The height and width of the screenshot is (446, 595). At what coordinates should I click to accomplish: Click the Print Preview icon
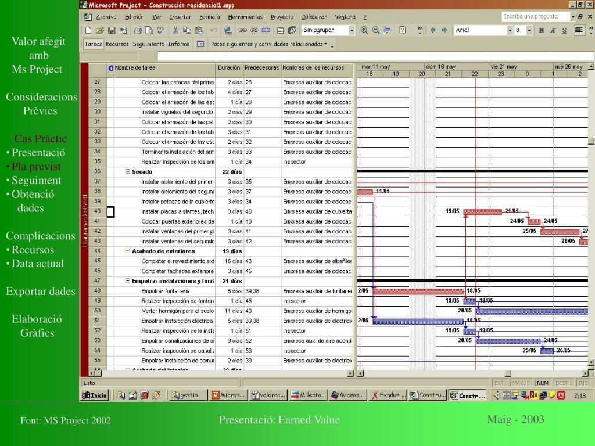(x=149, y=30)
